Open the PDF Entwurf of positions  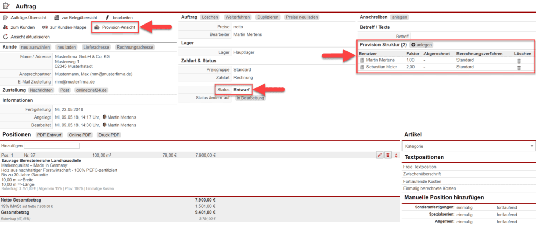pyautogui.click(x=50, y=135)
